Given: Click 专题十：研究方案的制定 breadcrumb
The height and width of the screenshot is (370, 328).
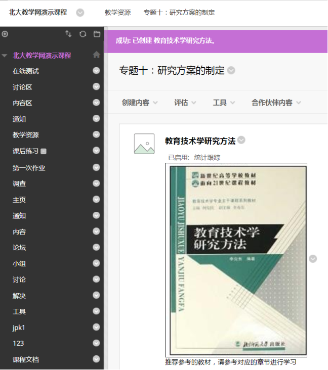Looking at the screenshot, I should click(x=179, y=13).
